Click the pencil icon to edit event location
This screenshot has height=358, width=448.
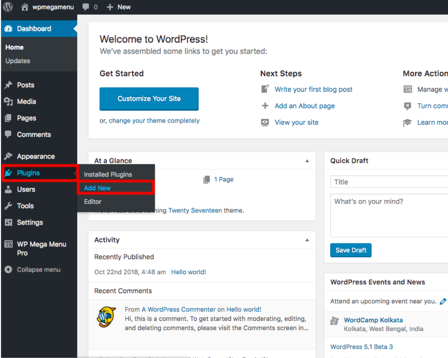[443, 301]
